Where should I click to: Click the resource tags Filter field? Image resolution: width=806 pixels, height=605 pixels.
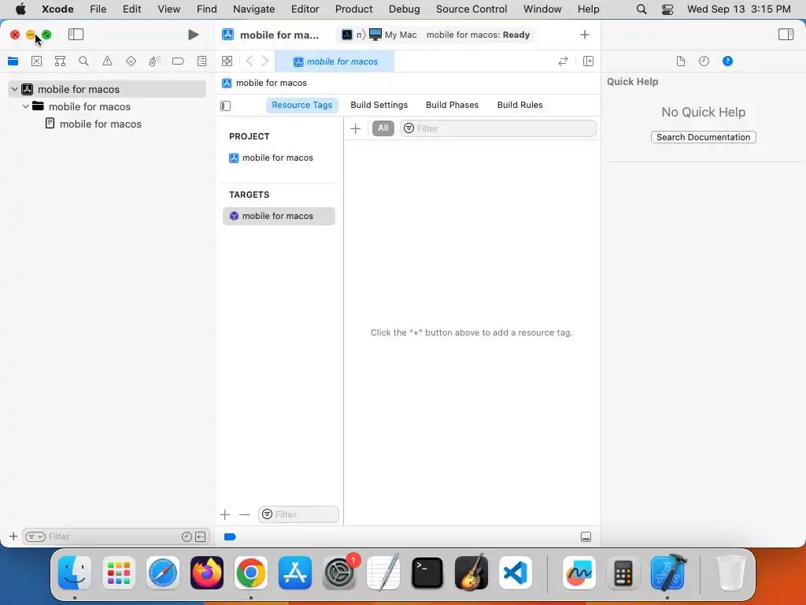point(498,128)
